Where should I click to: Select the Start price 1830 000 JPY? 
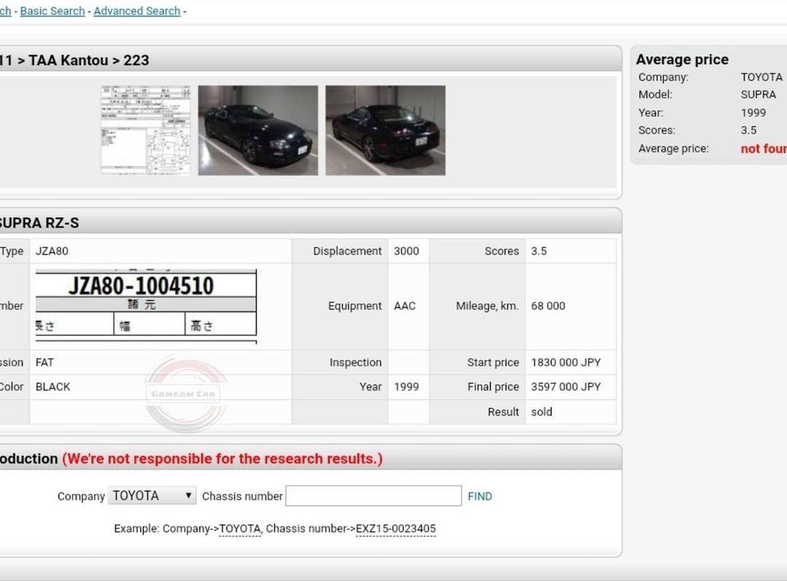tap(565, 362)
